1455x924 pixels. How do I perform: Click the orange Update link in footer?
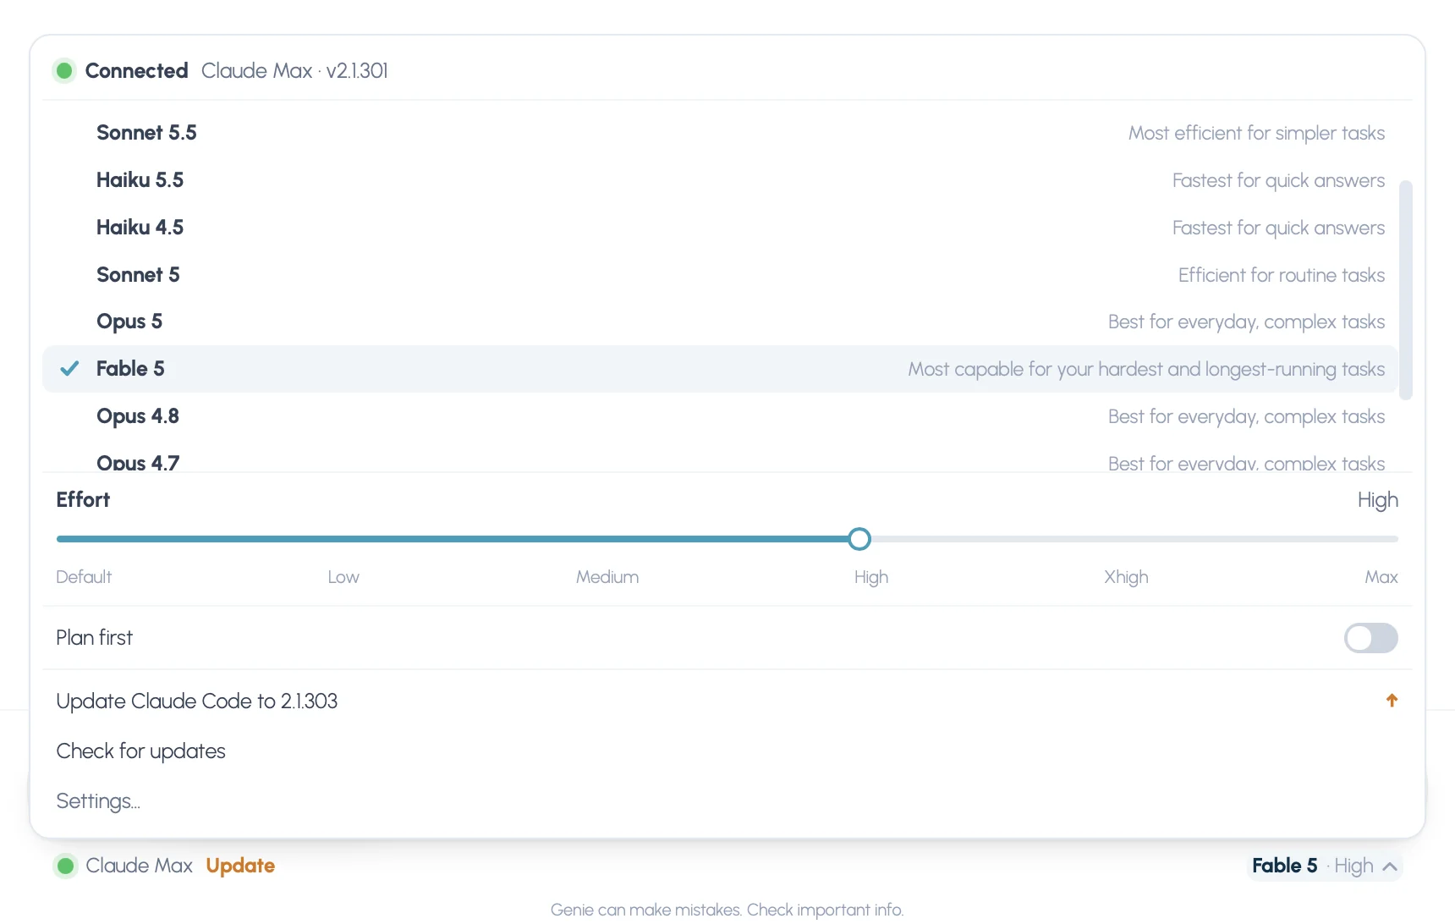[240, 866]
